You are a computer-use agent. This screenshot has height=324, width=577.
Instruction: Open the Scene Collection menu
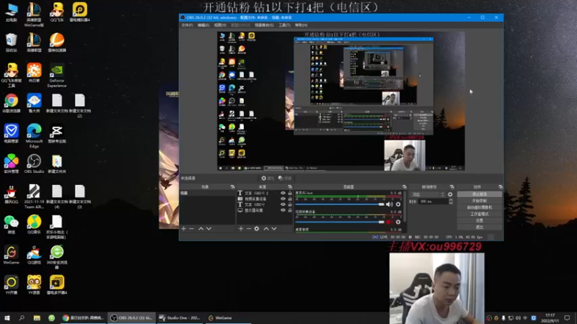(264, 25)
